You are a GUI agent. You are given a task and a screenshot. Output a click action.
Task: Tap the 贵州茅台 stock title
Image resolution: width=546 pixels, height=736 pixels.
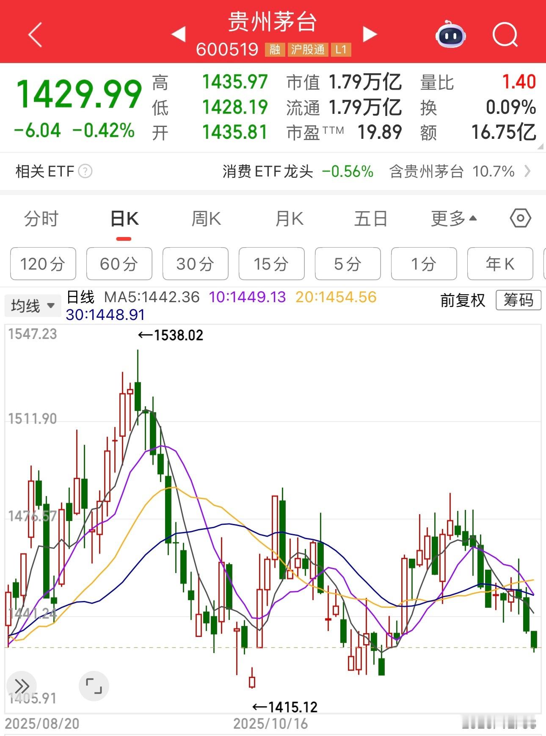pyautogui.click(x=273, y=21)
